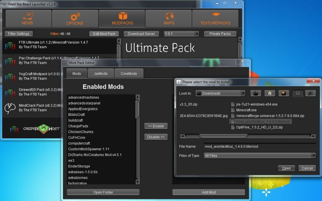
Task: Click the Open Folder button
Action: pos(103,193)
